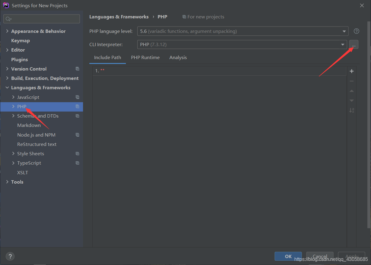371x265 pixels.
Task: Click Languages & Frameworks breadcrumb
Action: (x=119, y=17)
